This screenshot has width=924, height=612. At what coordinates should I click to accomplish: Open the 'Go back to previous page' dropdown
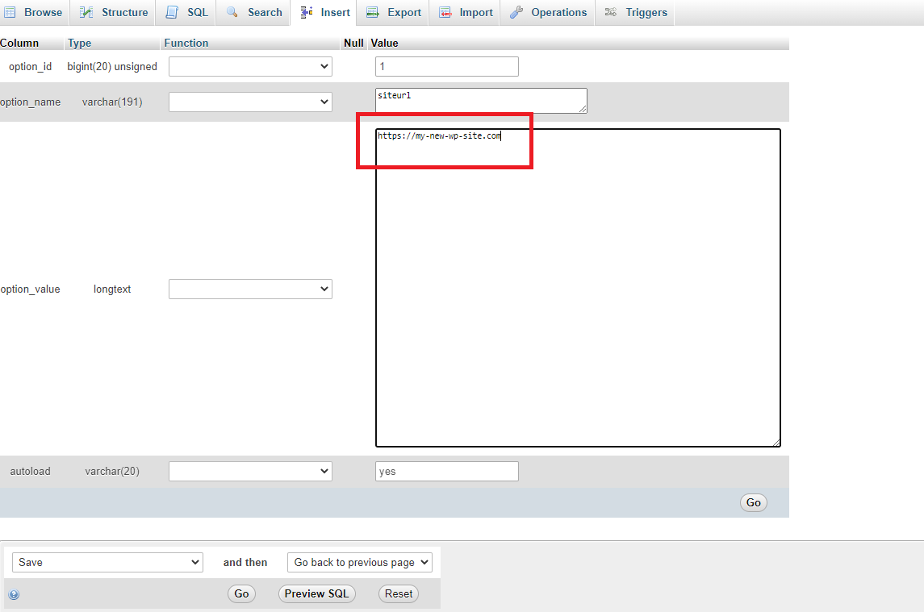(359, 563)
